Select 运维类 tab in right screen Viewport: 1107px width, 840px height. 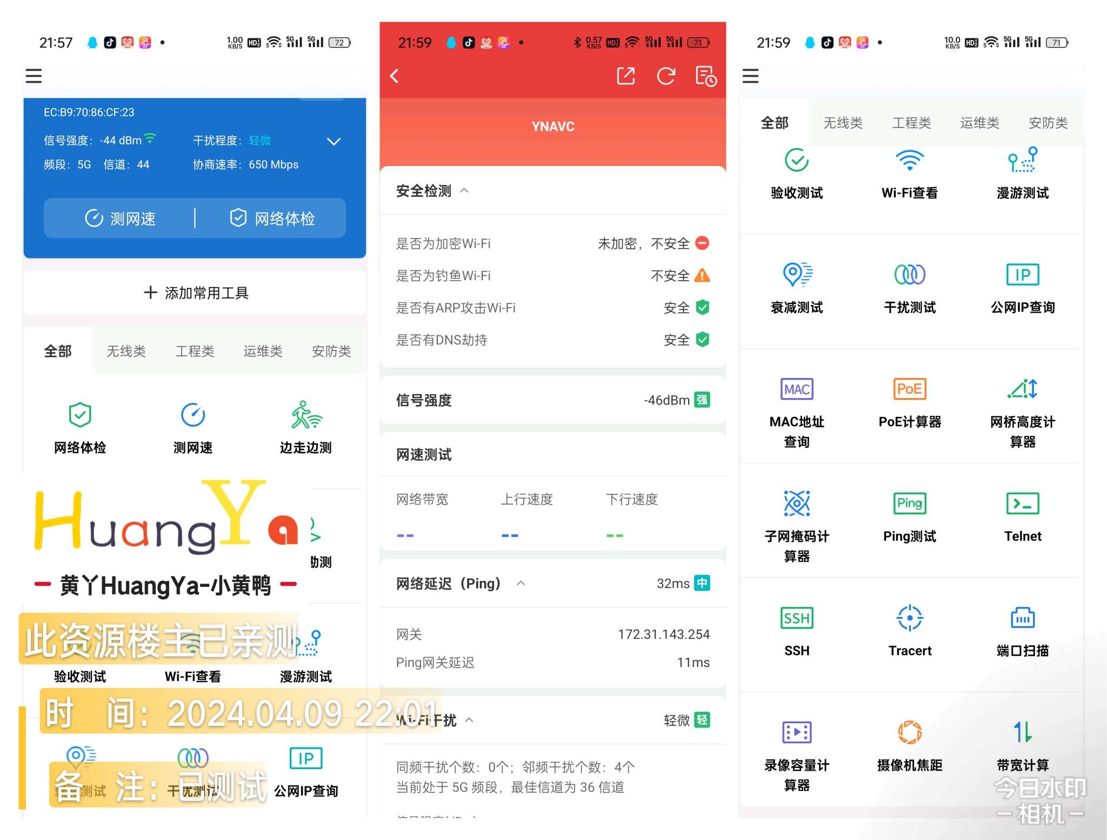[x=979, y=123]
